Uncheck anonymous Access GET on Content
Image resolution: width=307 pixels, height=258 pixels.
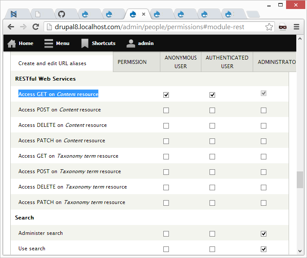(x=166, y=95)
